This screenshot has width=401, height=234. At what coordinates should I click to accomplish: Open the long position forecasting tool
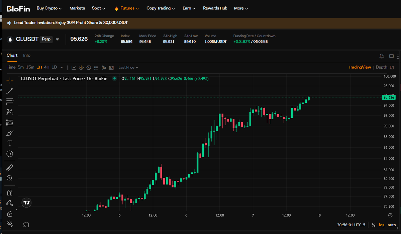click(10, 123)
